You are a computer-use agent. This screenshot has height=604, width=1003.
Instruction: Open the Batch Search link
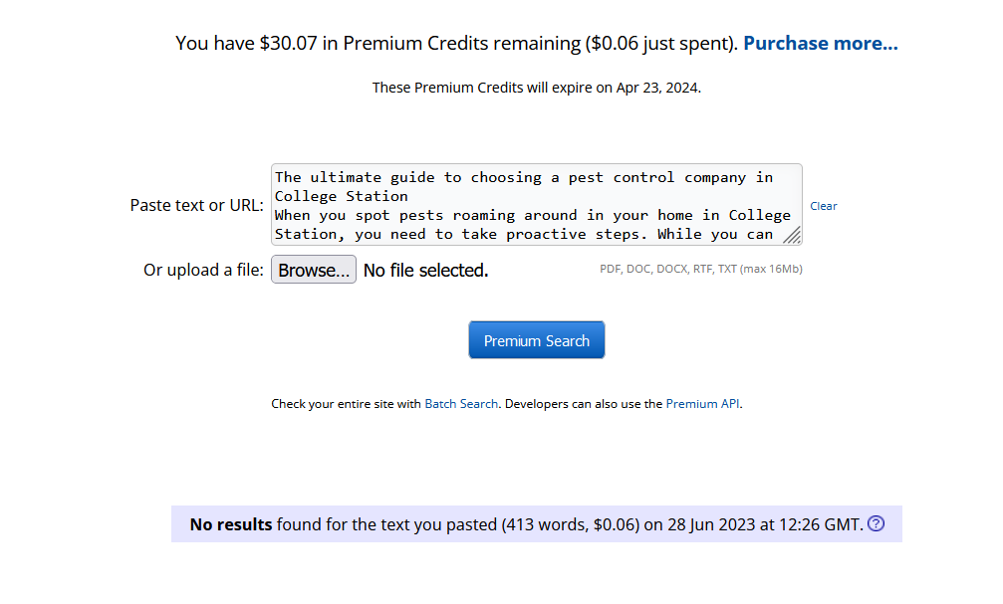click(x=461, y=404)
